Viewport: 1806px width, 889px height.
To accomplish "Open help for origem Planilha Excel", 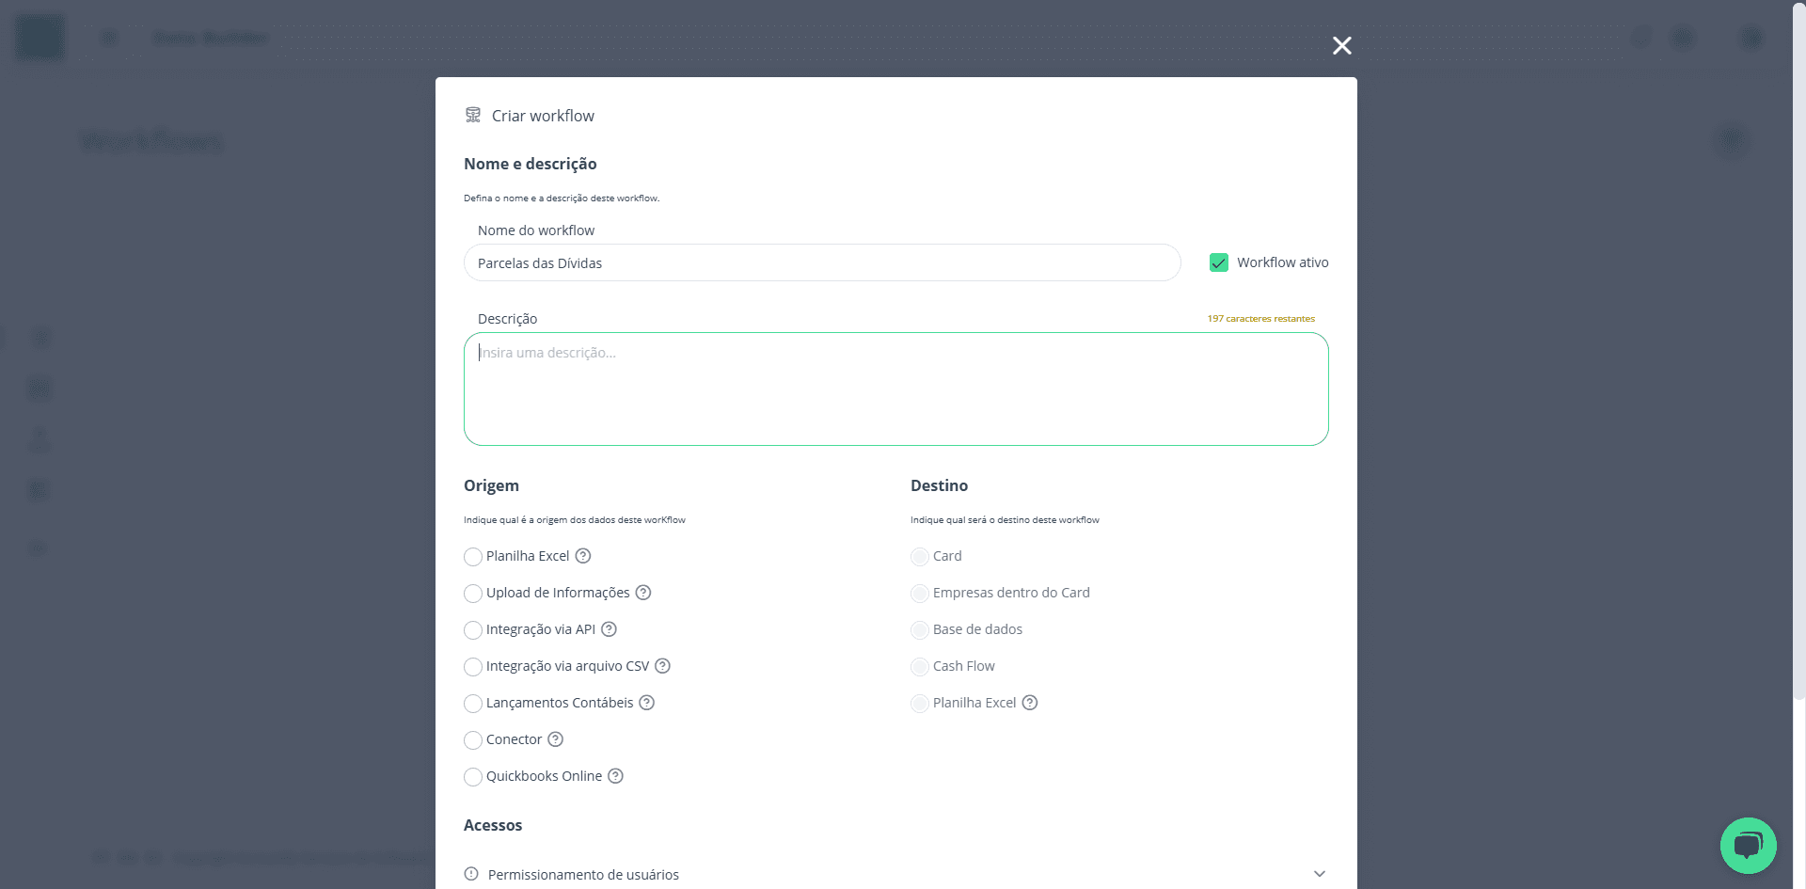I will pos(583,556).
